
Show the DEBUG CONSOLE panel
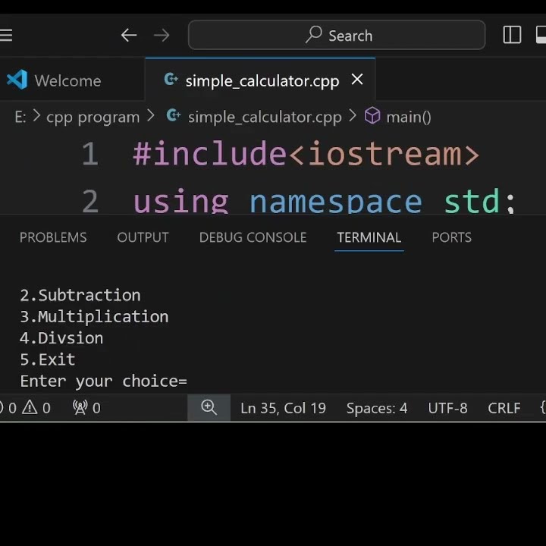(x=253, y=237)
